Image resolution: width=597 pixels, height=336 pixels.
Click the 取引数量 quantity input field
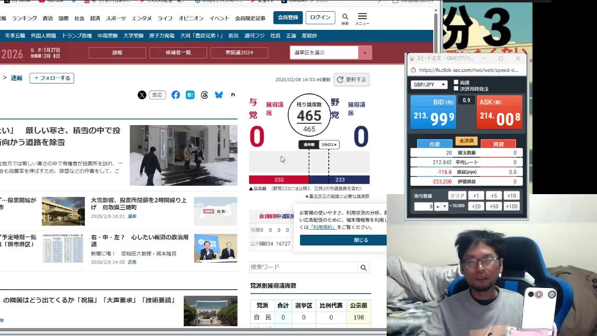point(424,206)
